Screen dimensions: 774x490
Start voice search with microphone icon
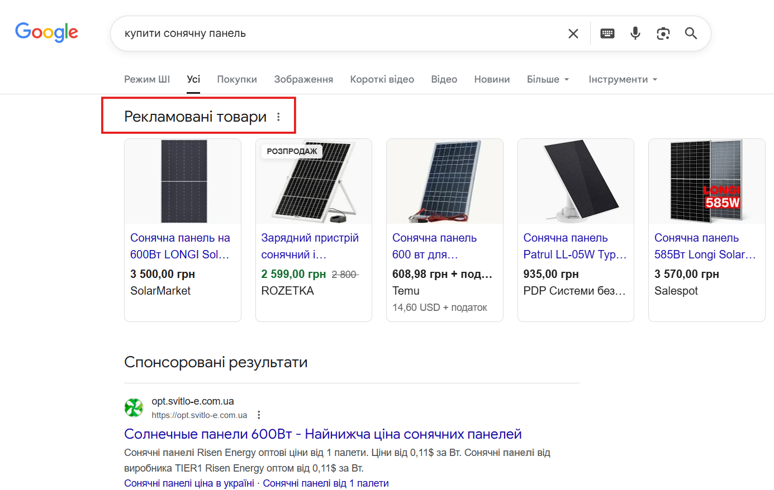[x=635, y=33]
